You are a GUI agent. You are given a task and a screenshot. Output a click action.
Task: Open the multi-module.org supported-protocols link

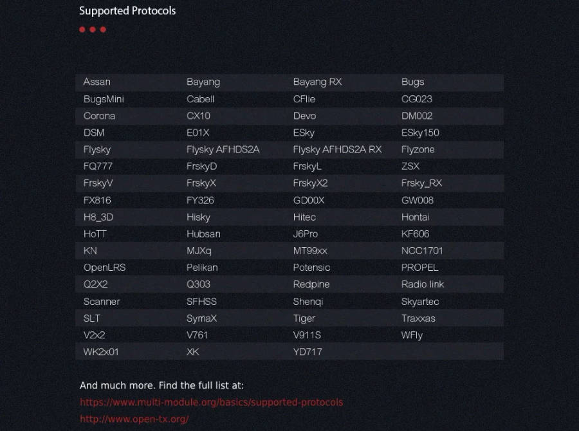click(211, 402)
